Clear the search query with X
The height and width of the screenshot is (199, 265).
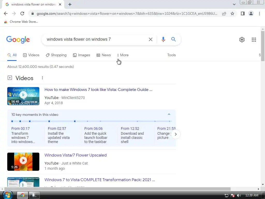(150, 39)
